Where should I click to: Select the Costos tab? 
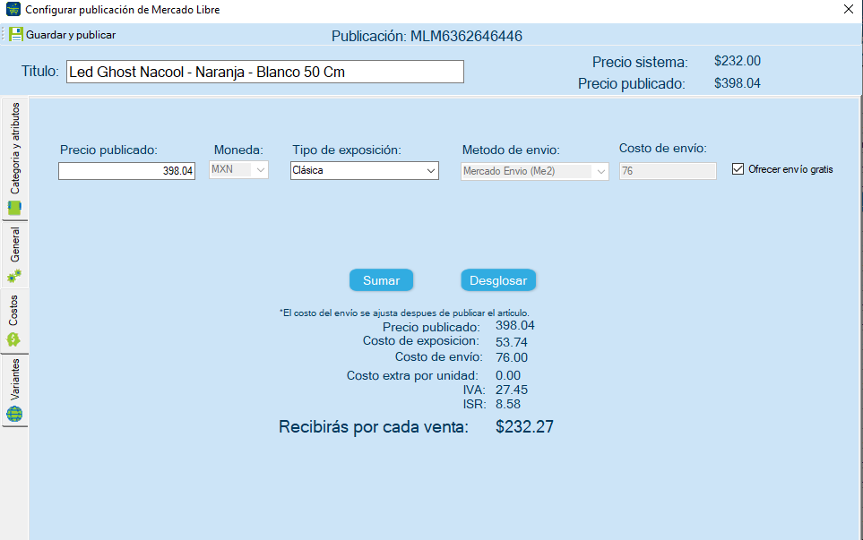point(15,321)
